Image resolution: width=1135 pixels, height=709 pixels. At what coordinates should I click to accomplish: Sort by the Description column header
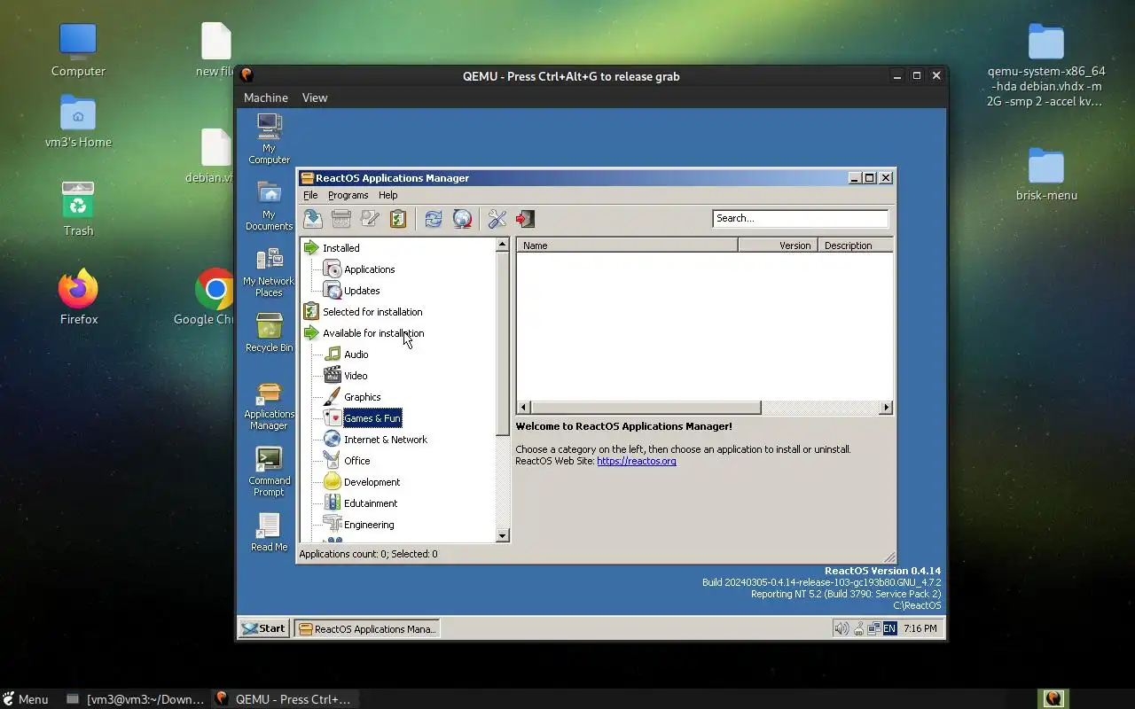coord(855,245)
